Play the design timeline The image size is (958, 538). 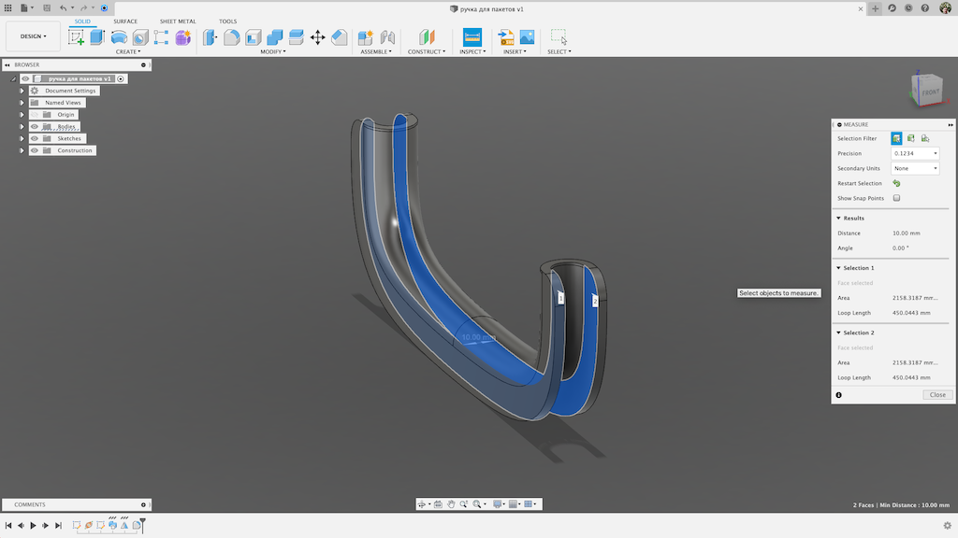[33, 525]
